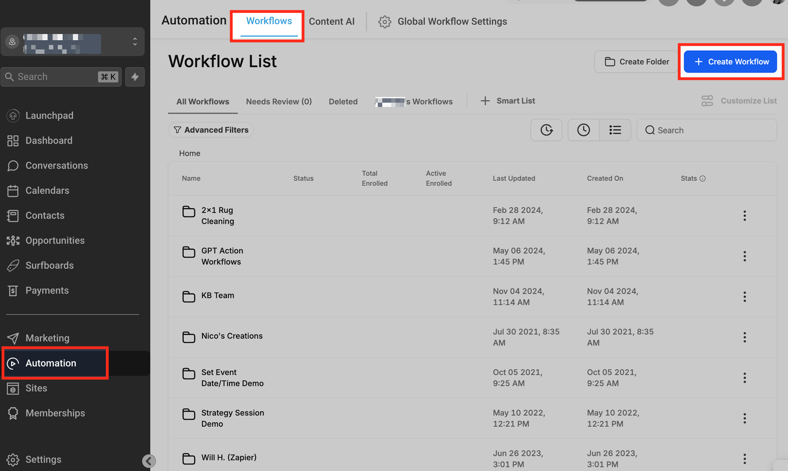Collapse the sidebar with the chevron arrow
The height and width of the screenshot is (471, 788).
tap(149, 461)
